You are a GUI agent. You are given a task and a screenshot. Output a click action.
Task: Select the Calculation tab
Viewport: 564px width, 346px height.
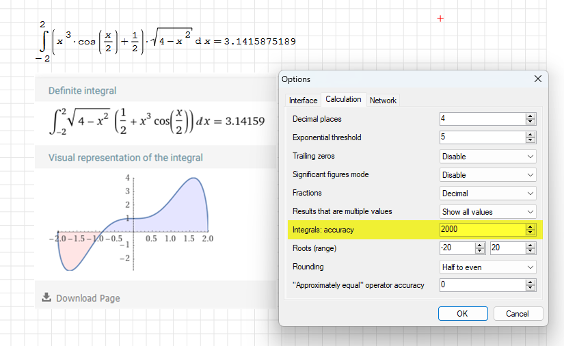343,99
